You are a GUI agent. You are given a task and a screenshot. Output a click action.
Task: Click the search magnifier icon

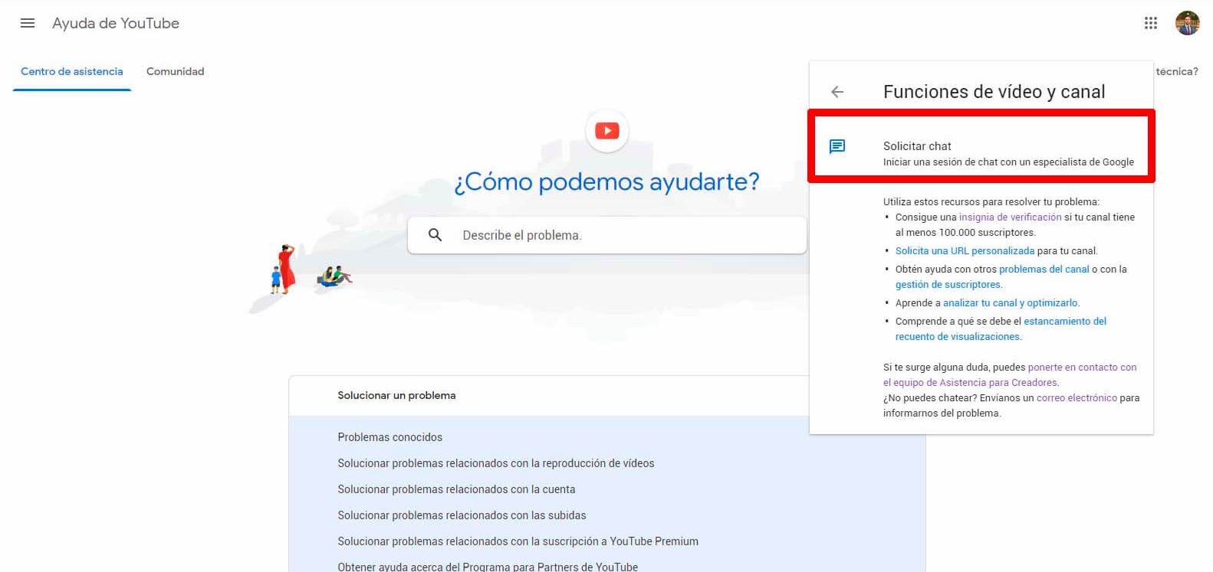pyautogui.click(x=435, y=235)
